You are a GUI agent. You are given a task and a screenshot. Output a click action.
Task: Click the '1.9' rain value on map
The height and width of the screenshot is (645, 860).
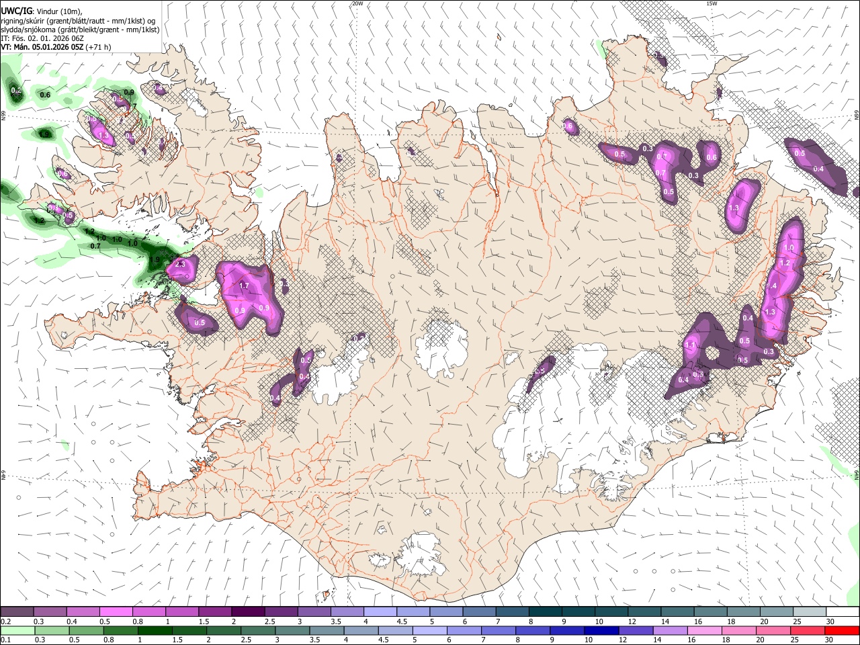tap(154, 260)
